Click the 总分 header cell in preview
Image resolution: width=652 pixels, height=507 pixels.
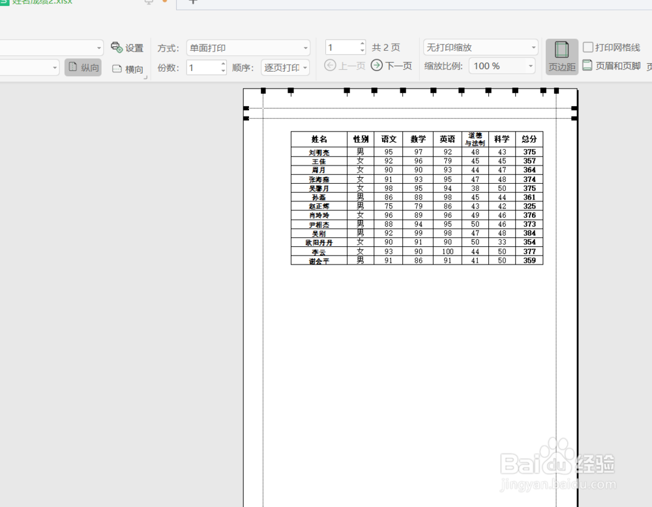click(x=529, y=139)
